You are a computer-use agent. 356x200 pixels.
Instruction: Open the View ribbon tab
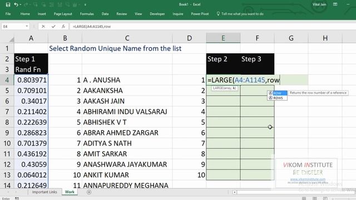[139, 14]
